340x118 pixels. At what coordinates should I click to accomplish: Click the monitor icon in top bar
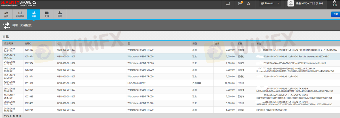[x=228, y=4]
